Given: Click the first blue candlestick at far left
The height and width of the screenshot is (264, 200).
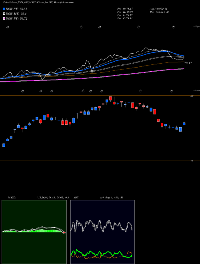Looking at the screenshot, I should pyautogui.click(x=4, y=145).
